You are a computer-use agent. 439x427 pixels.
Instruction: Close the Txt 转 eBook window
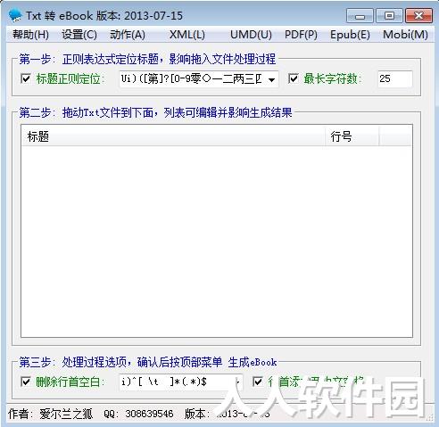tap(418, 16)
